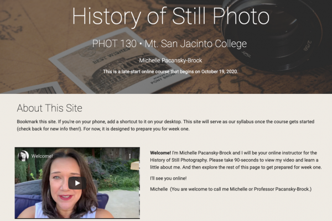Viewport: 332px width, 221px height.
Task: Click the "Best Wishes" postcard in the header
Action: 118,61
